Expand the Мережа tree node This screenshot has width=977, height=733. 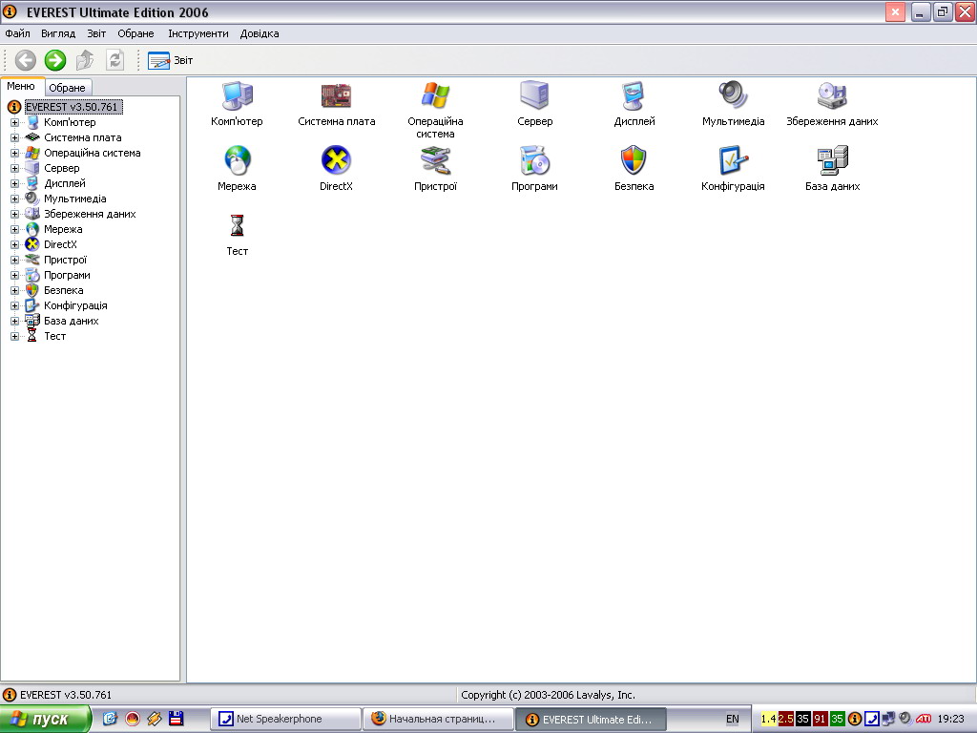point(14,229)
